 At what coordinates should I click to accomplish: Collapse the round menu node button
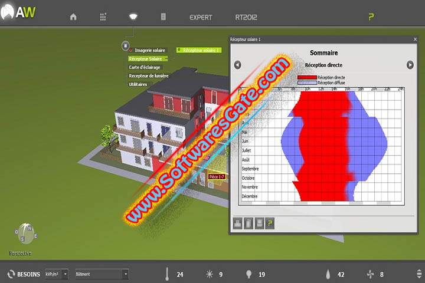(125, 46)
